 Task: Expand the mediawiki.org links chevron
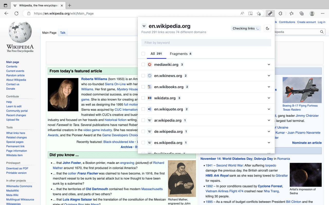point(269,65)
